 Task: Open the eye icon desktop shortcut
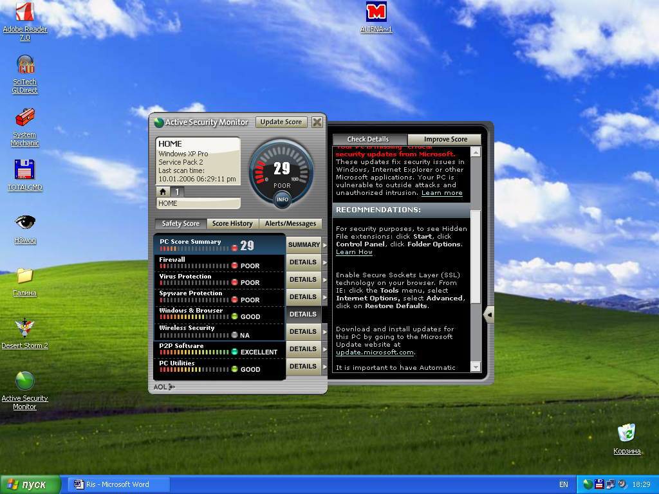(25, 228)
